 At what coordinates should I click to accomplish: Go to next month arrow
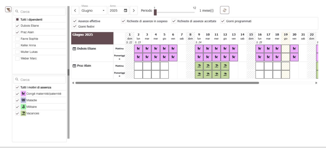(134, 10)
